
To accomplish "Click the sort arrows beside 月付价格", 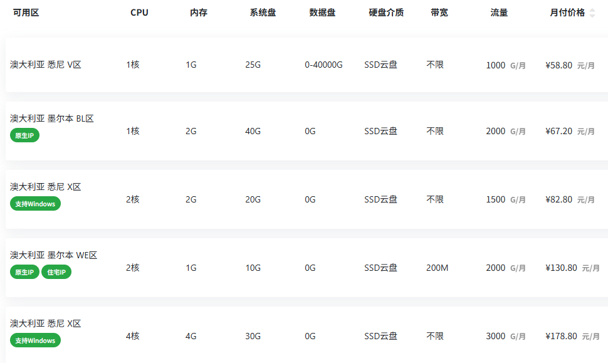I will click(592, 13).
